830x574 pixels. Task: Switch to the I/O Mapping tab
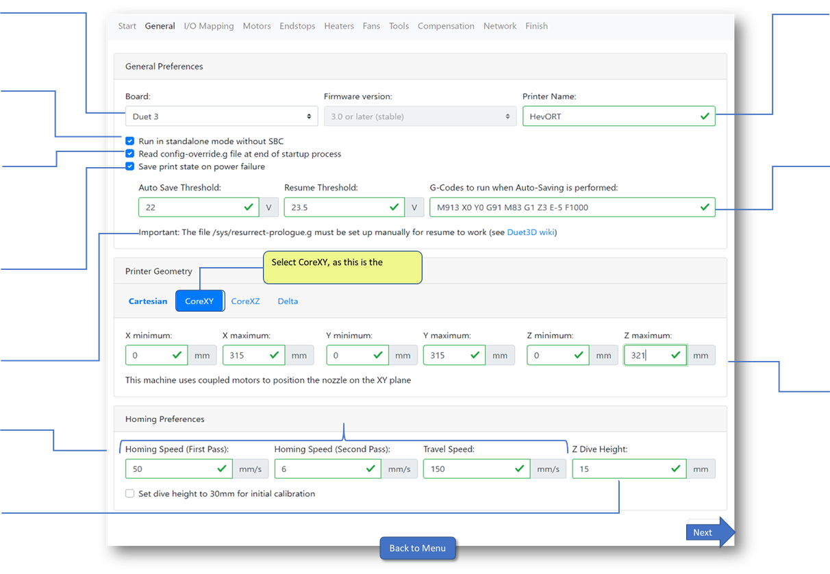click(x=209, y=26)
